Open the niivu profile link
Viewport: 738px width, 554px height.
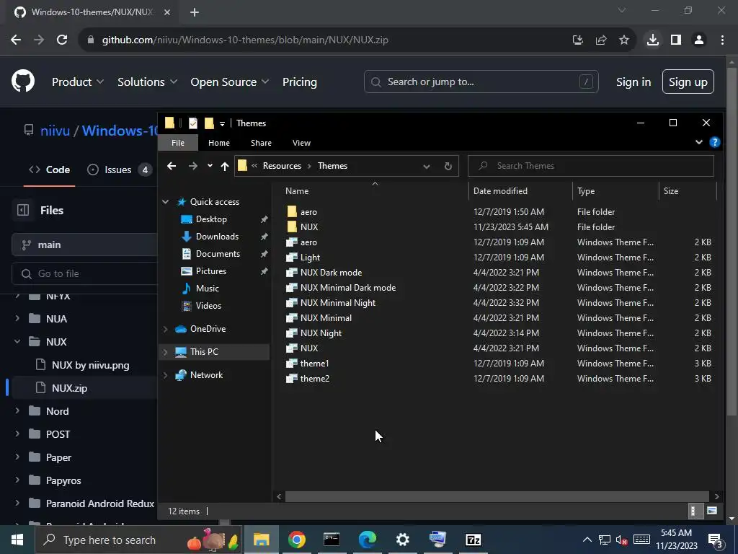[55, 131]
